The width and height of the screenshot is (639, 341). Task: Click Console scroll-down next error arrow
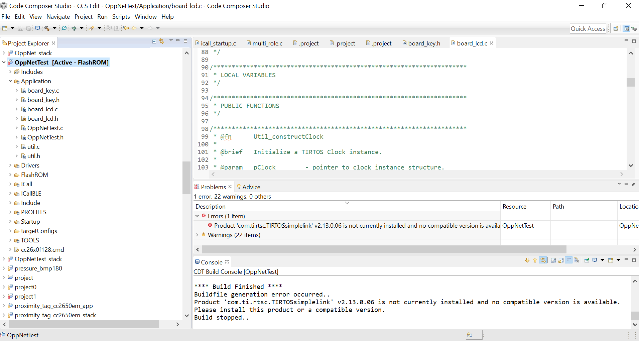(x=527, y=260)
